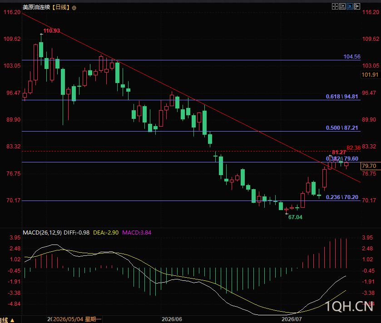Click the 104.56 horizontal line label
The height and width of the screenshot is (323, 381).
[352, 57]
